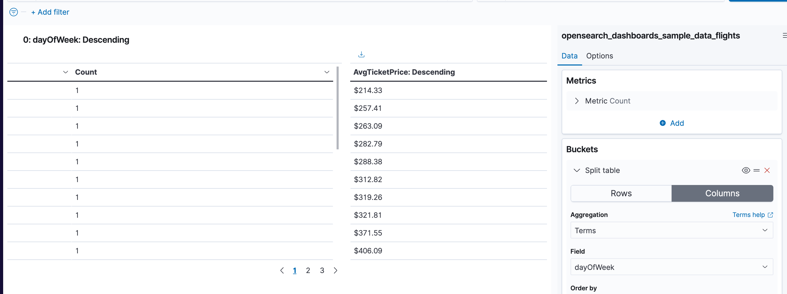This screenshot has width=787, height=294.
Task: Click the Add filter link
Action: (50, 12)
